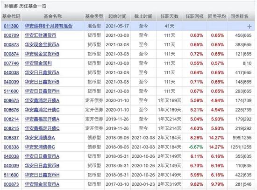The height and width of the screenshot is (190, 257).
Task: Open 华安日日鑫货币A in the 2018-05-31 row
Action: [42, 156]
